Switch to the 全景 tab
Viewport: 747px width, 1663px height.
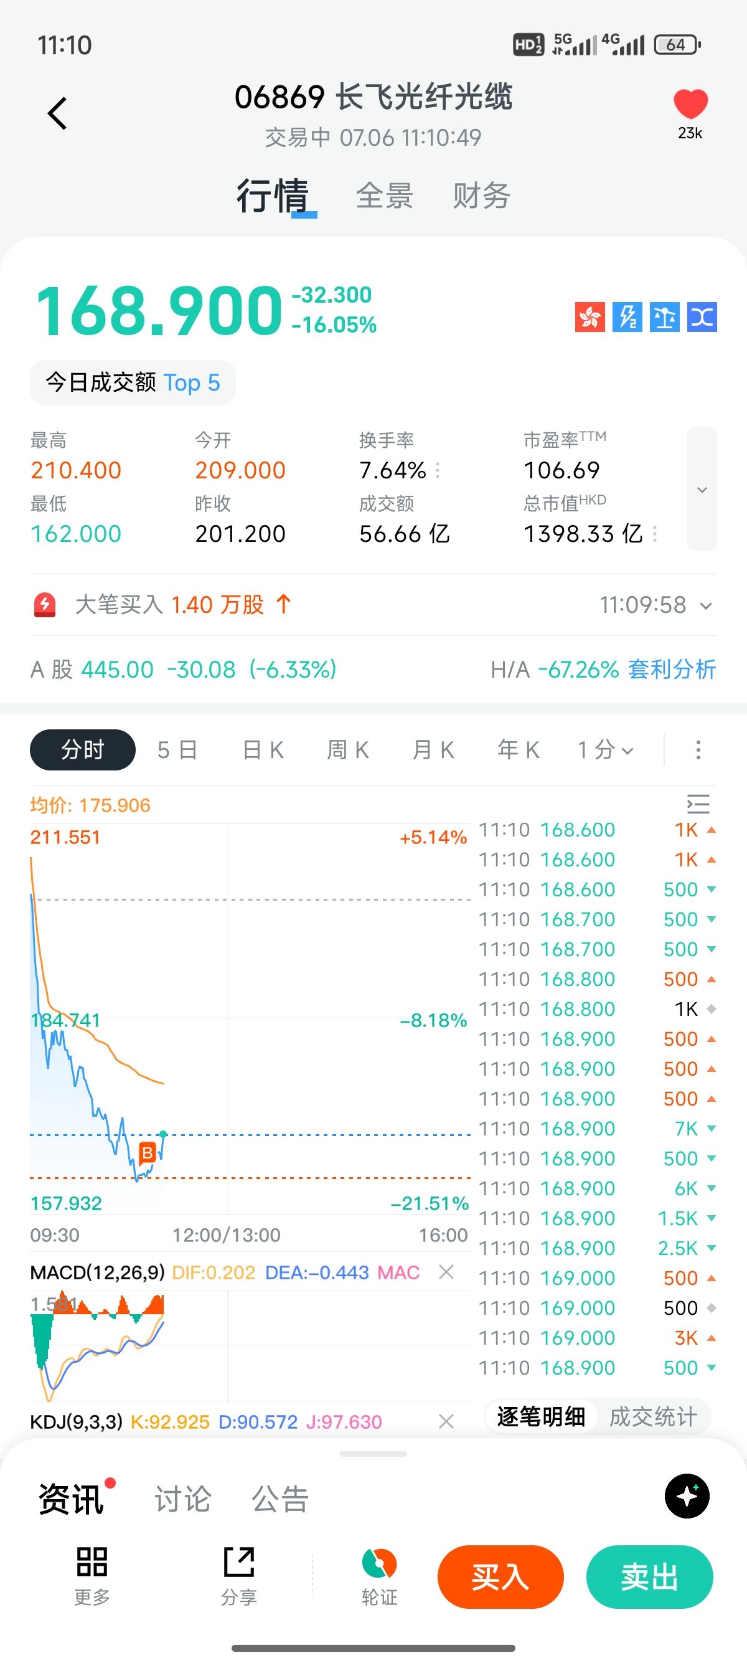(385, 196)
